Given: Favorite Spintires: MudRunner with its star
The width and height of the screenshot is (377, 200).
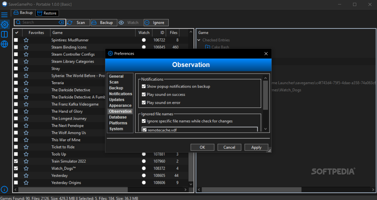Looking at the screenshot, I should coord(26,40).
